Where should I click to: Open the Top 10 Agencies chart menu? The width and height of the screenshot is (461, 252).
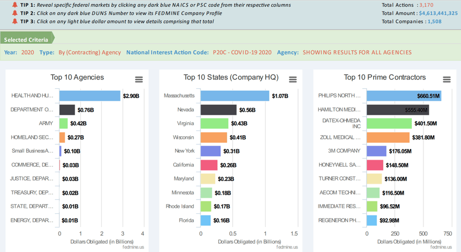coord(139,79)
